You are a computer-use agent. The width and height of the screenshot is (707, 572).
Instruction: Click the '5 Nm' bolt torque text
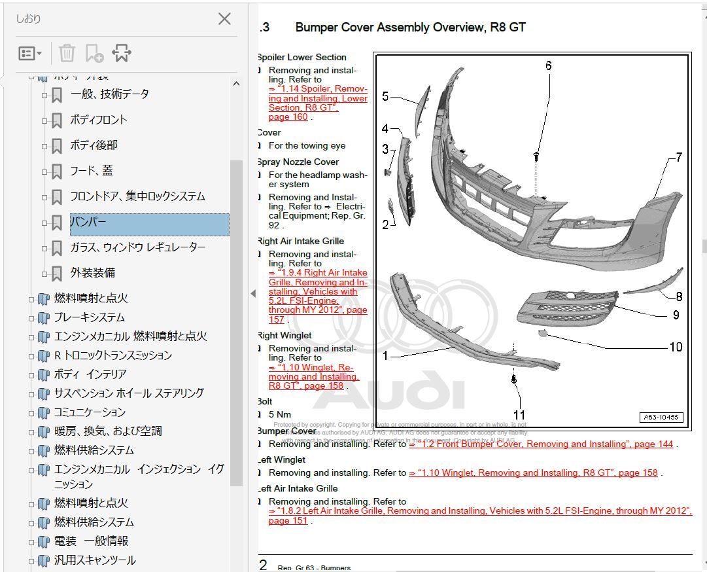point(280,414)
